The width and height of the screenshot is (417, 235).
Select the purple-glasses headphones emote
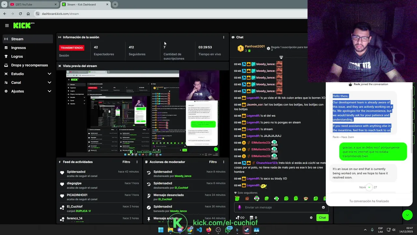tap(257, 198)
